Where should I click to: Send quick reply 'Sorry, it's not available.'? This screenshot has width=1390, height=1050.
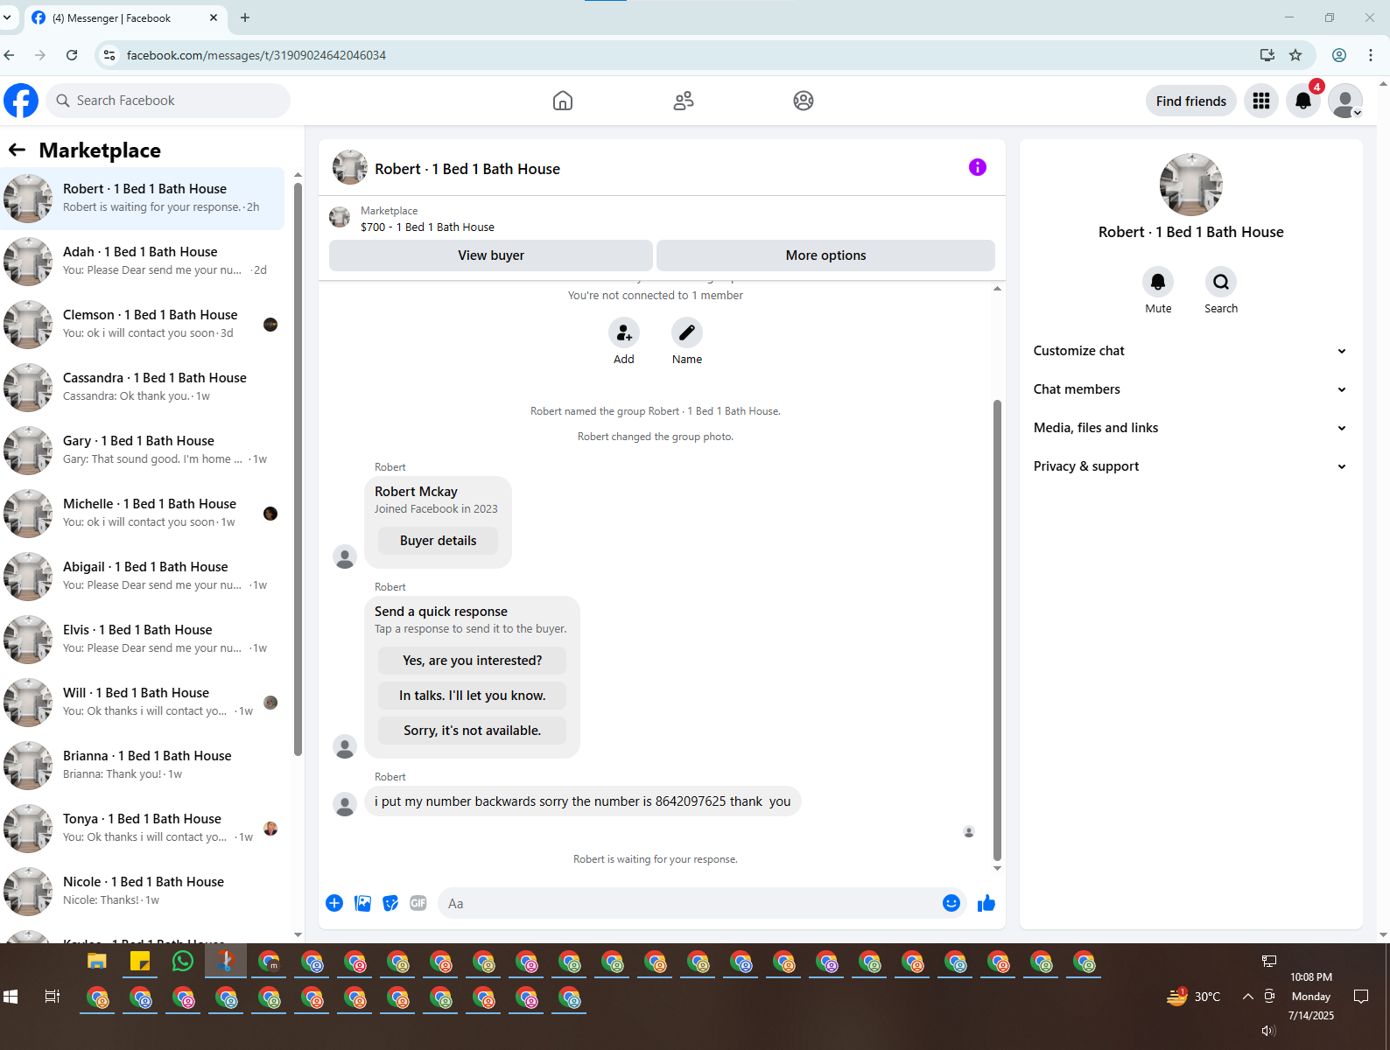point(473,731)
